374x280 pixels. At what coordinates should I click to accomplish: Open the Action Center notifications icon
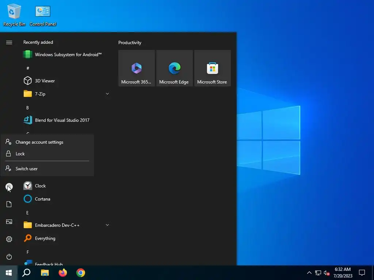pyautogui.click(x=362, y=273)
